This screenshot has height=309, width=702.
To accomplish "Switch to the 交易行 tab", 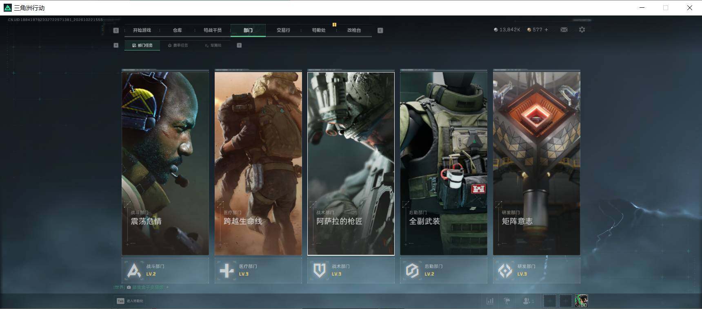I will click(x=283, y=30).
